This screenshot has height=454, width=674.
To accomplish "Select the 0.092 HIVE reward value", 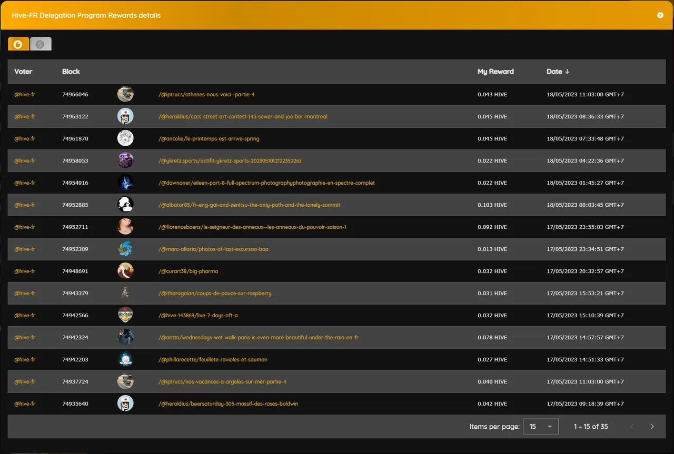I will (492, 227).
